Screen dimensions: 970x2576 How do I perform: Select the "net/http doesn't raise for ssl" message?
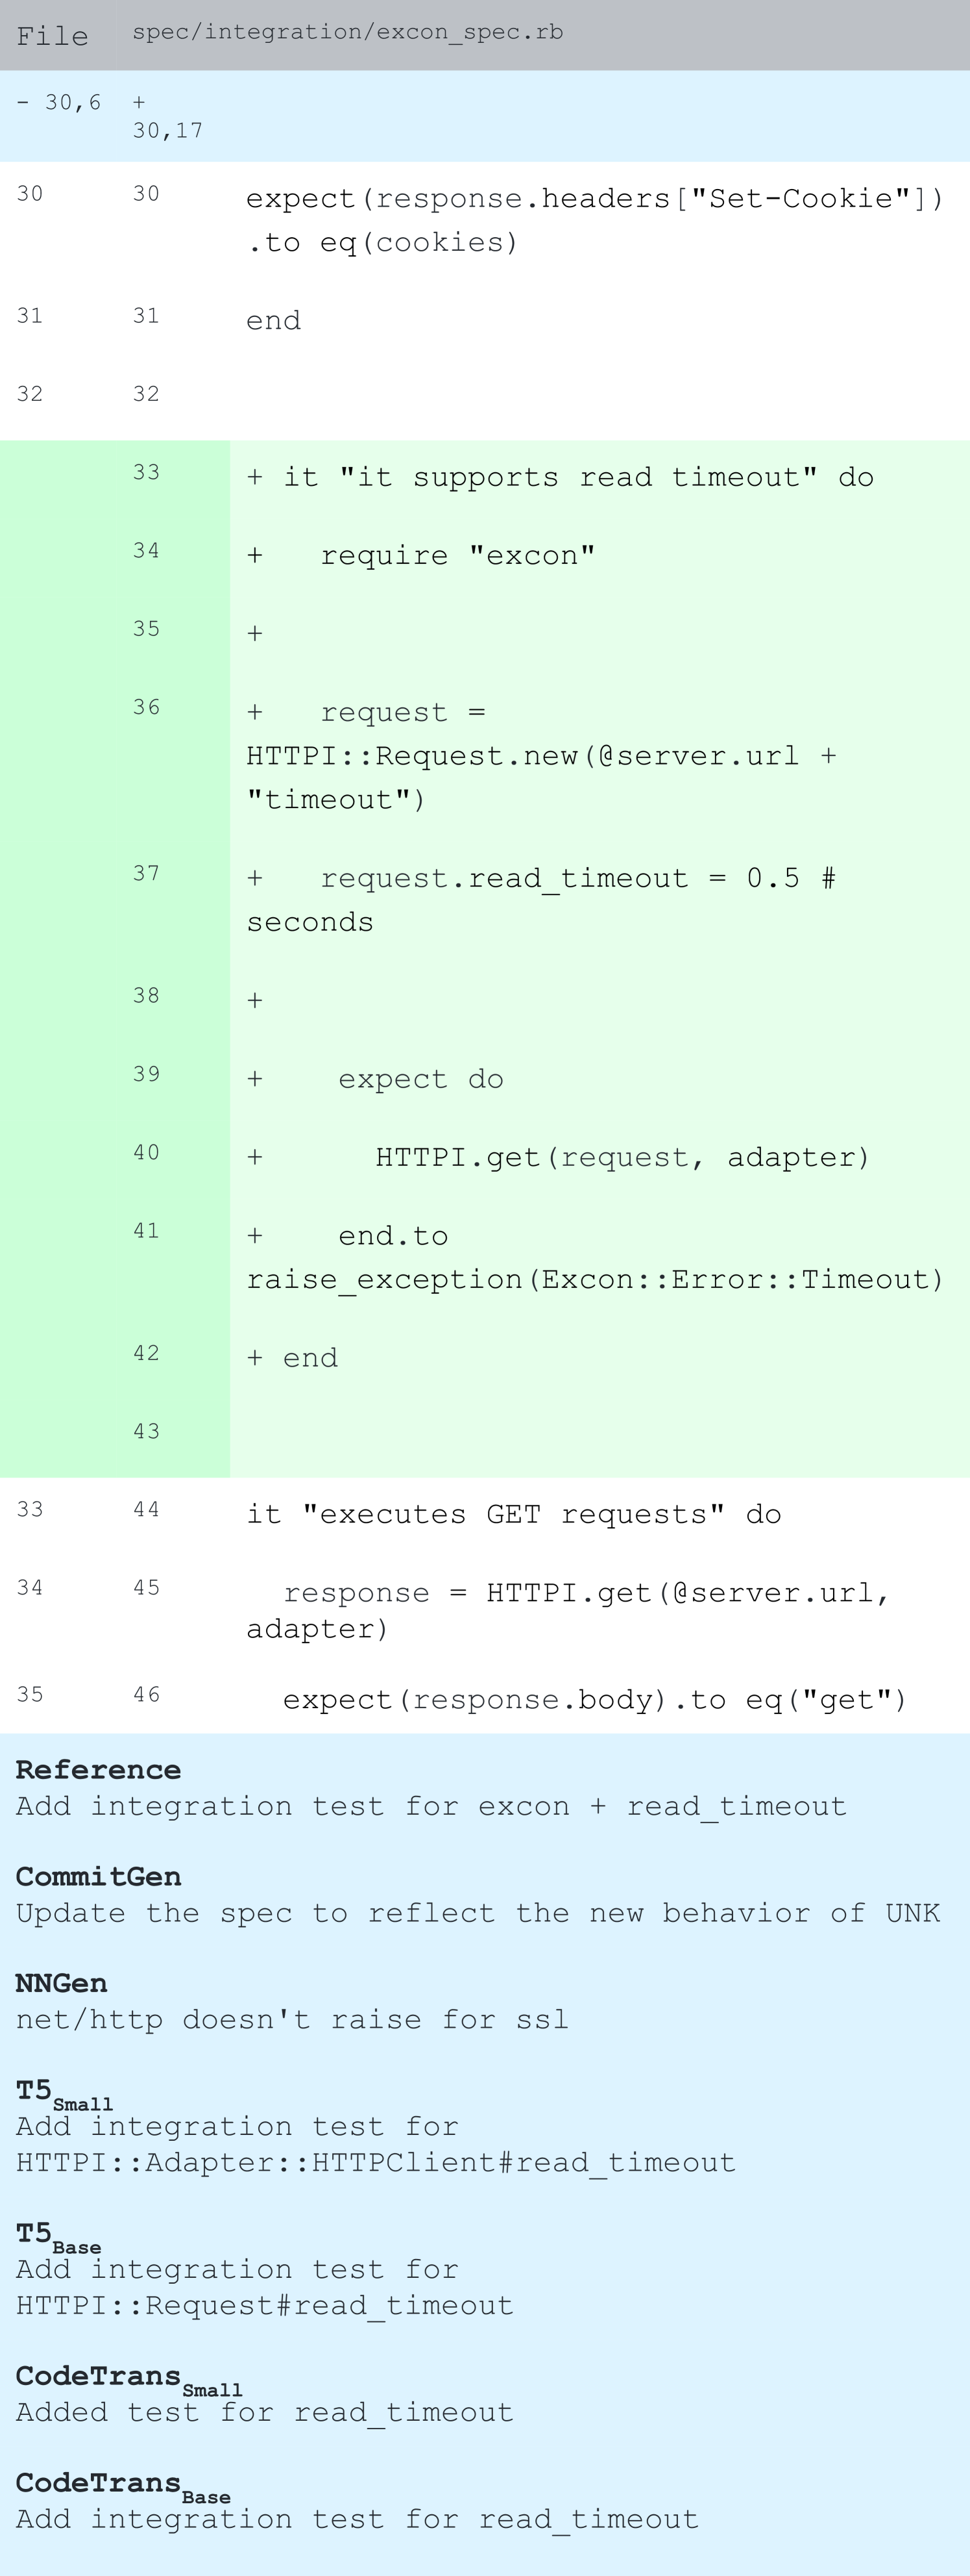click(x=292, y=2019)
